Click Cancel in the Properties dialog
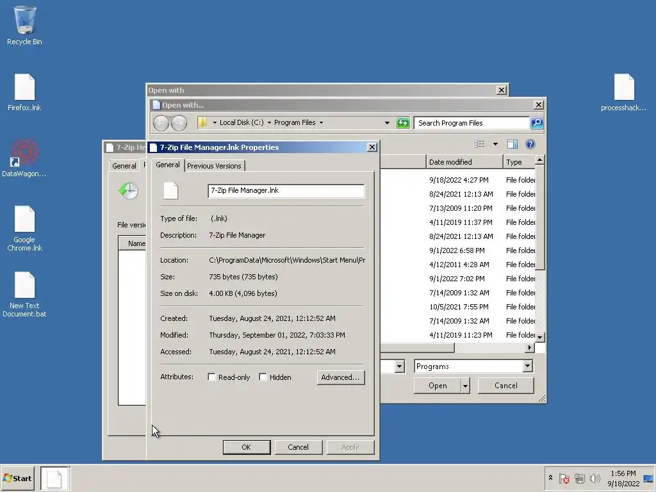The height and width of the screenshot is (492, 656). [x=299, y=447]
